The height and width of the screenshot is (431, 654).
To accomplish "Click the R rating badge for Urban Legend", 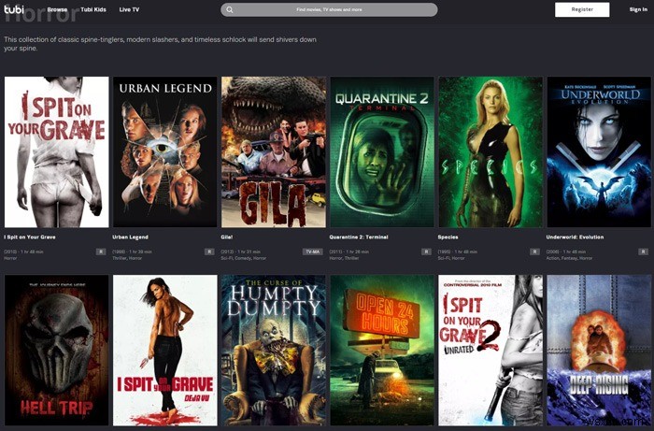I will click(209, 251).
